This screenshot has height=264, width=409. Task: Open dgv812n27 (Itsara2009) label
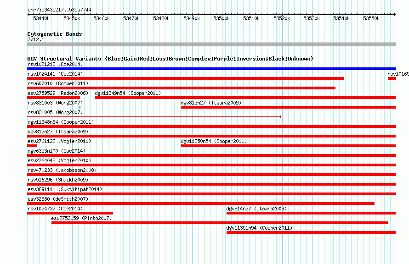point(58,132)
